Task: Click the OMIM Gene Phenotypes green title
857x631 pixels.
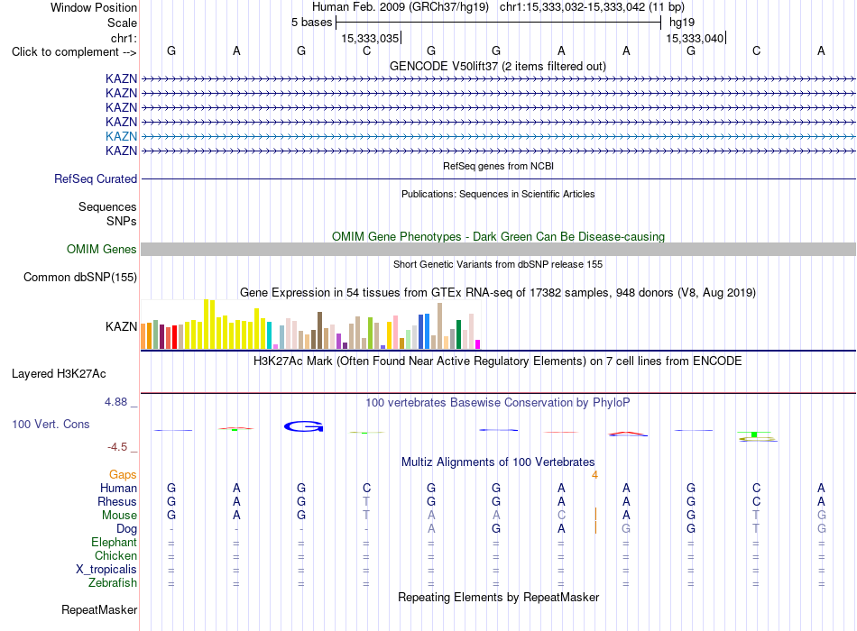Action: [x=498, y=236]
